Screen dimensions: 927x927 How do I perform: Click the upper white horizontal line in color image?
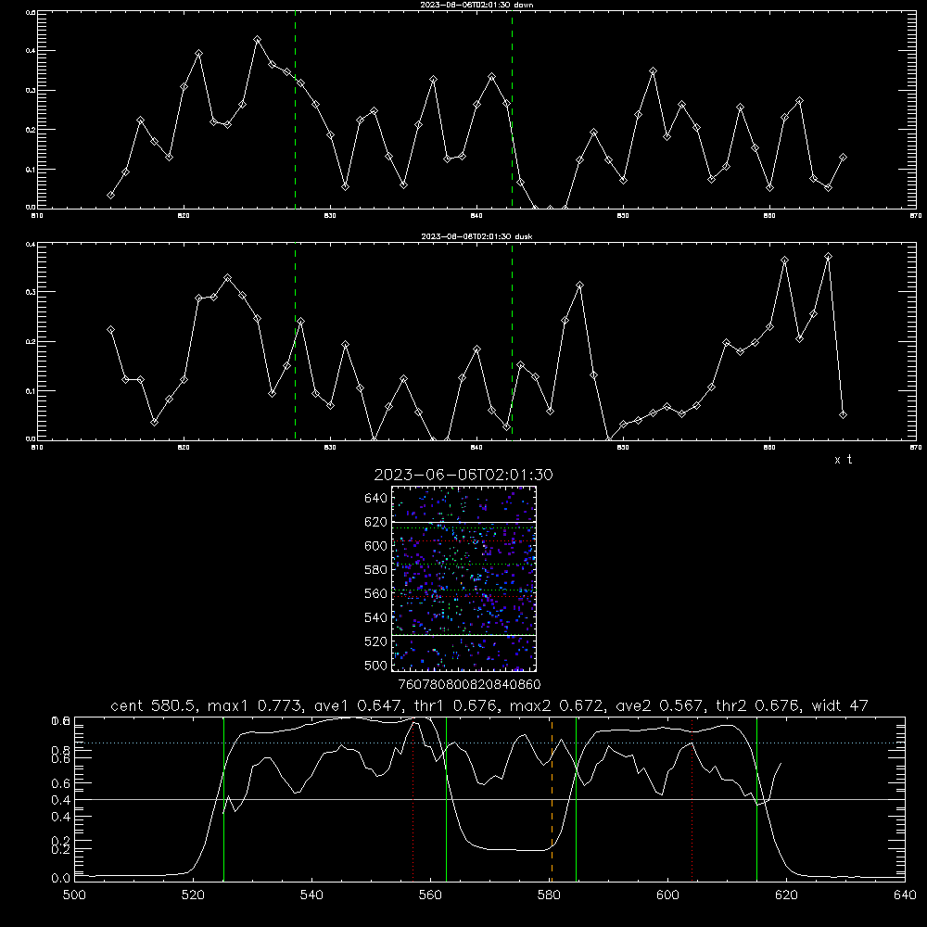(464, 522)
